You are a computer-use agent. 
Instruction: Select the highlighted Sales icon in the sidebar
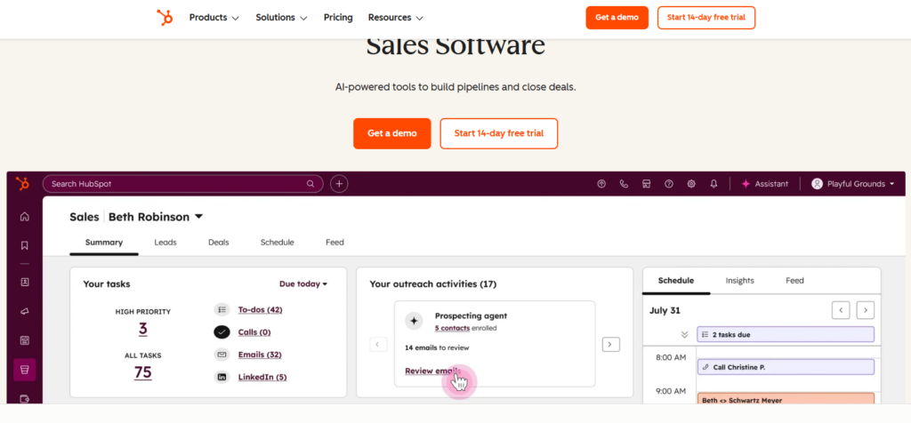pos(24,370)
